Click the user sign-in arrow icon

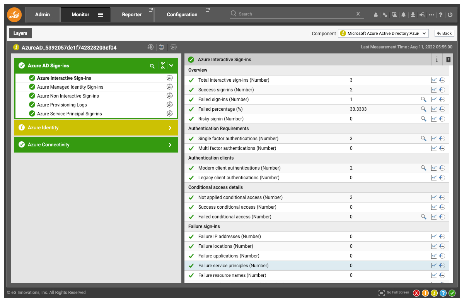pos(422,15)
